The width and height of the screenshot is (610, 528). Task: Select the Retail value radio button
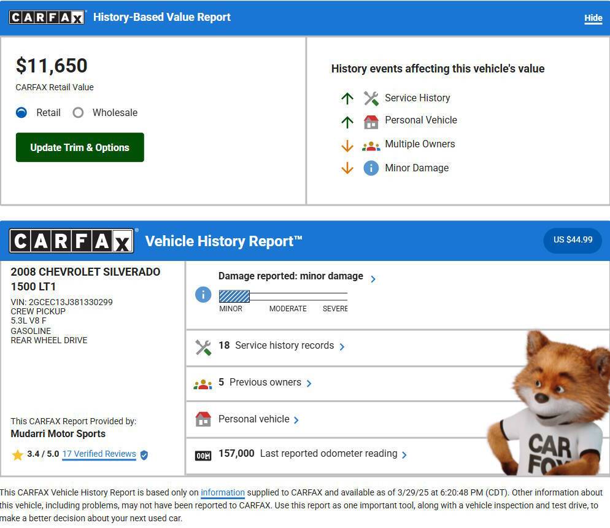pos(21,112)
